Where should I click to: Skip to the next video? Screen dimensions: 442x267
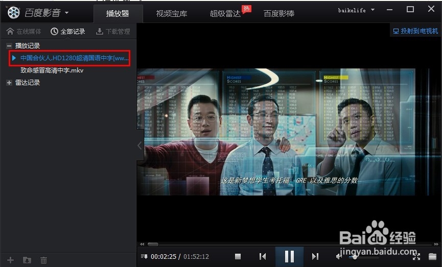(315, 256)
